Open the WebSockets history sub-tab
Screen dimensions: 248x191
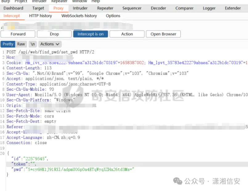[79, 16]
